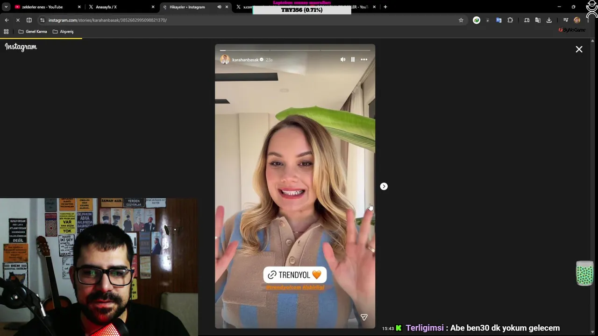Close the zelderler enes YouTube tab
Screen dimensions: 598x336
79,7
